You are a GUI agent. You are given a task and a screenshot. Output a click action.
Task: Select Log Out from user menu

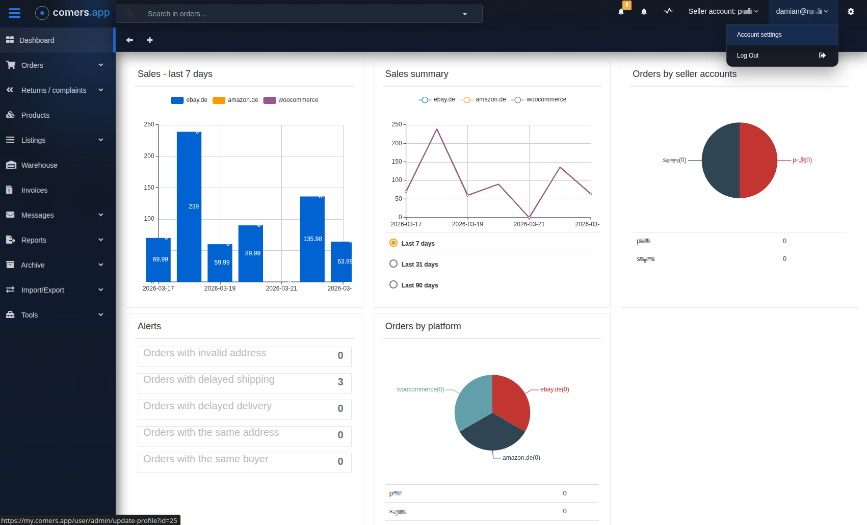(x=748, y=56)
